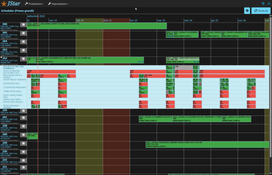Select the CORPETTO MEC.600 job bar

(96, 25)
